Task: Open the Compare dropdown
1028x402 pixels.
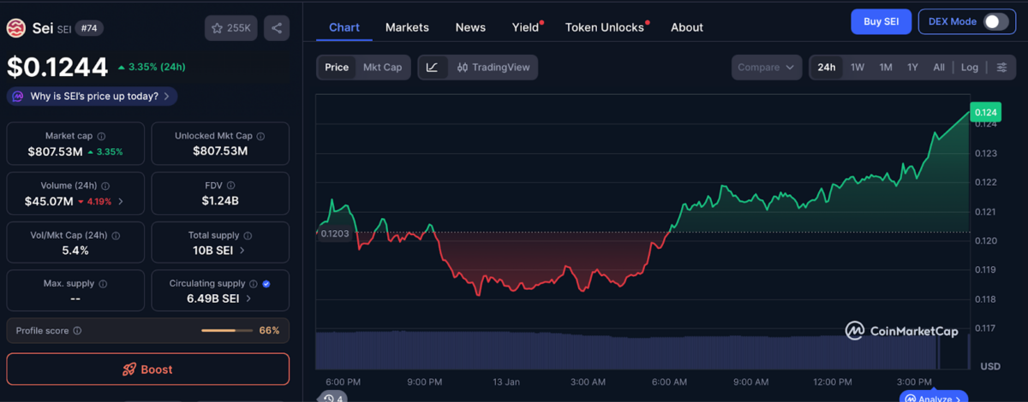Action: tap(767, 68)
